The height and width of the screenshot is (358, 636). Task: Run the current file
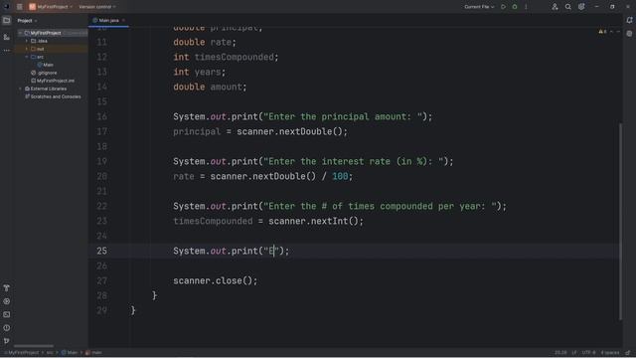(x=503, y=7)
